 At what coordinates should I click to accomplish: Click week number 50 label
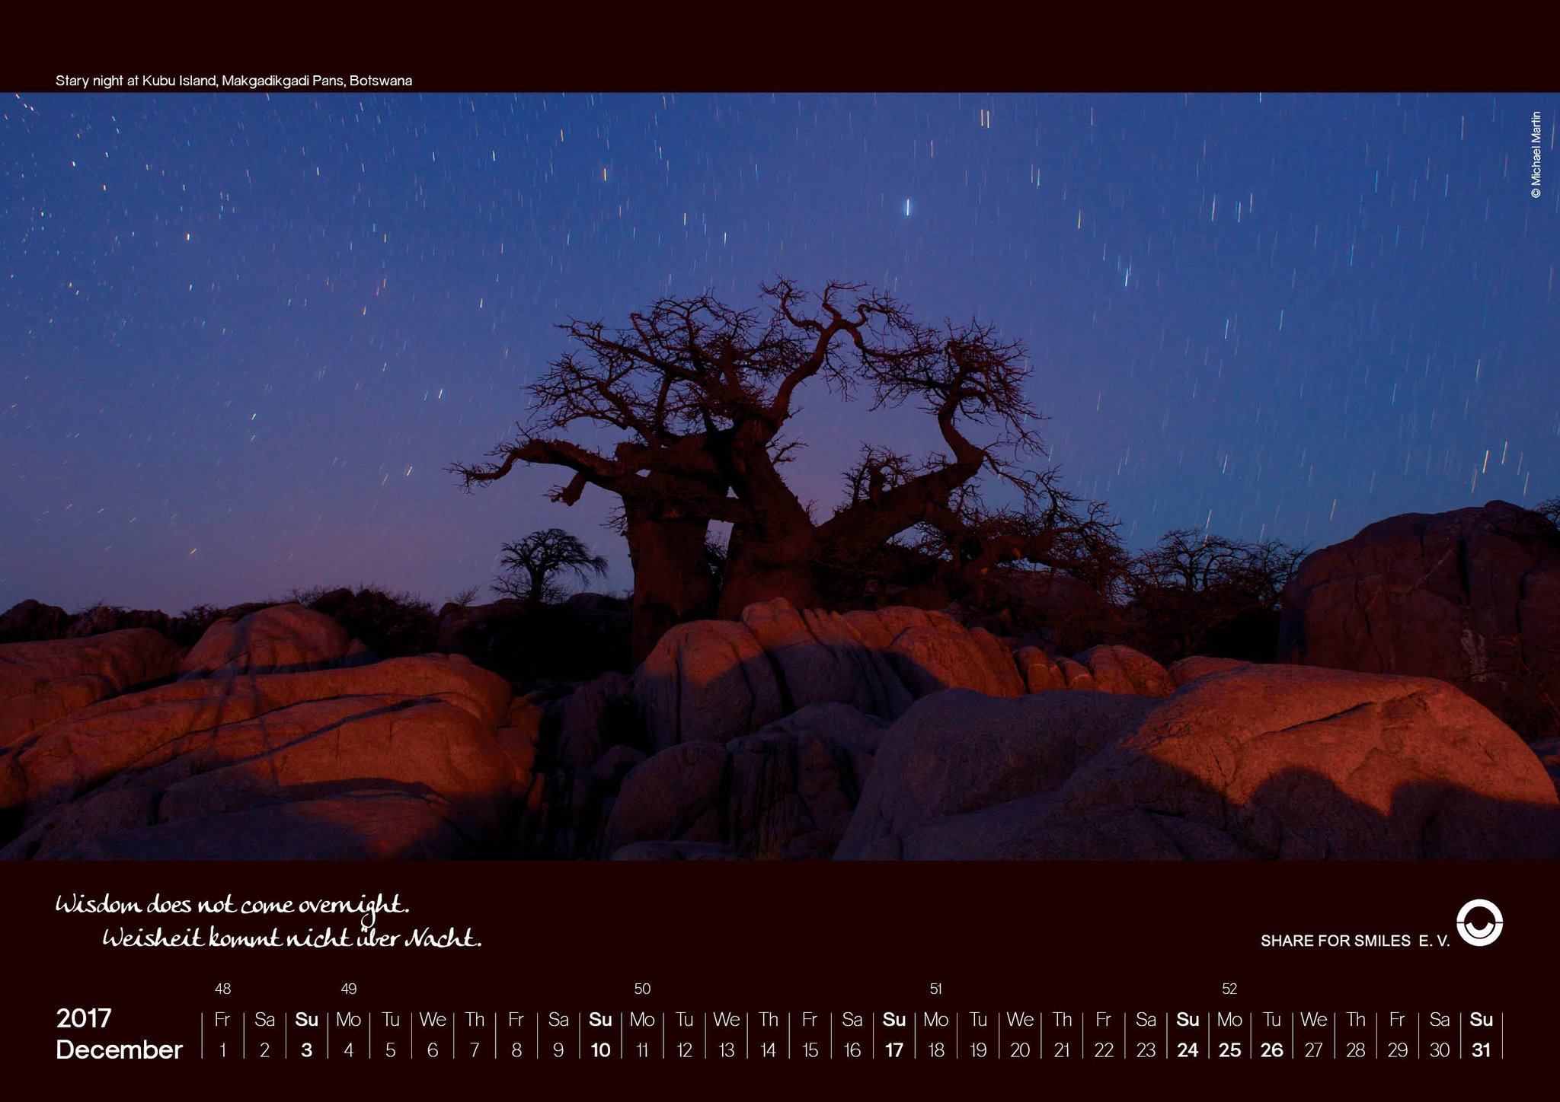(x=642, y=989)
